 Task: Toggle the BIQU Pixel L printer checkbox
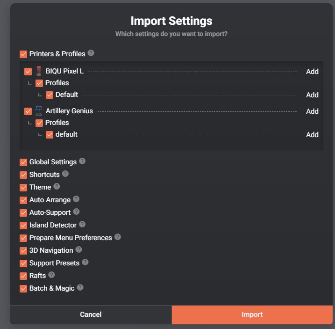tap(28, 72)
